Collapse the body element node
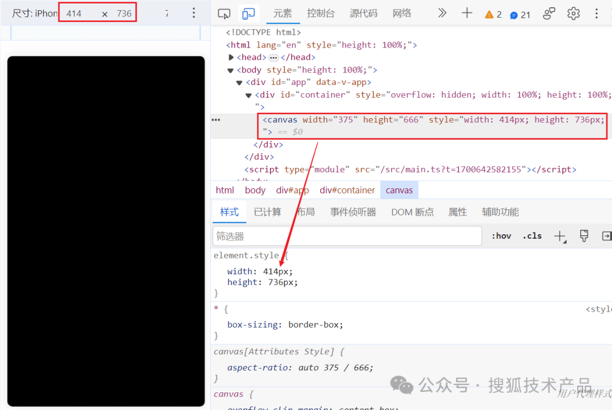The height and width of the screenshot is (410, 612). (230, 71)
